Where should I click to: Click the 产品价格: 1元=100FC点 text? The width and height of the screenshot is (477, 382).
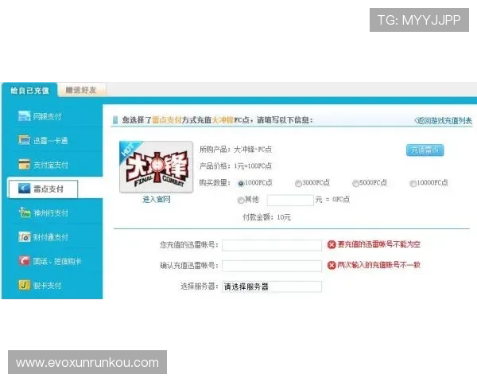[235, 166]
